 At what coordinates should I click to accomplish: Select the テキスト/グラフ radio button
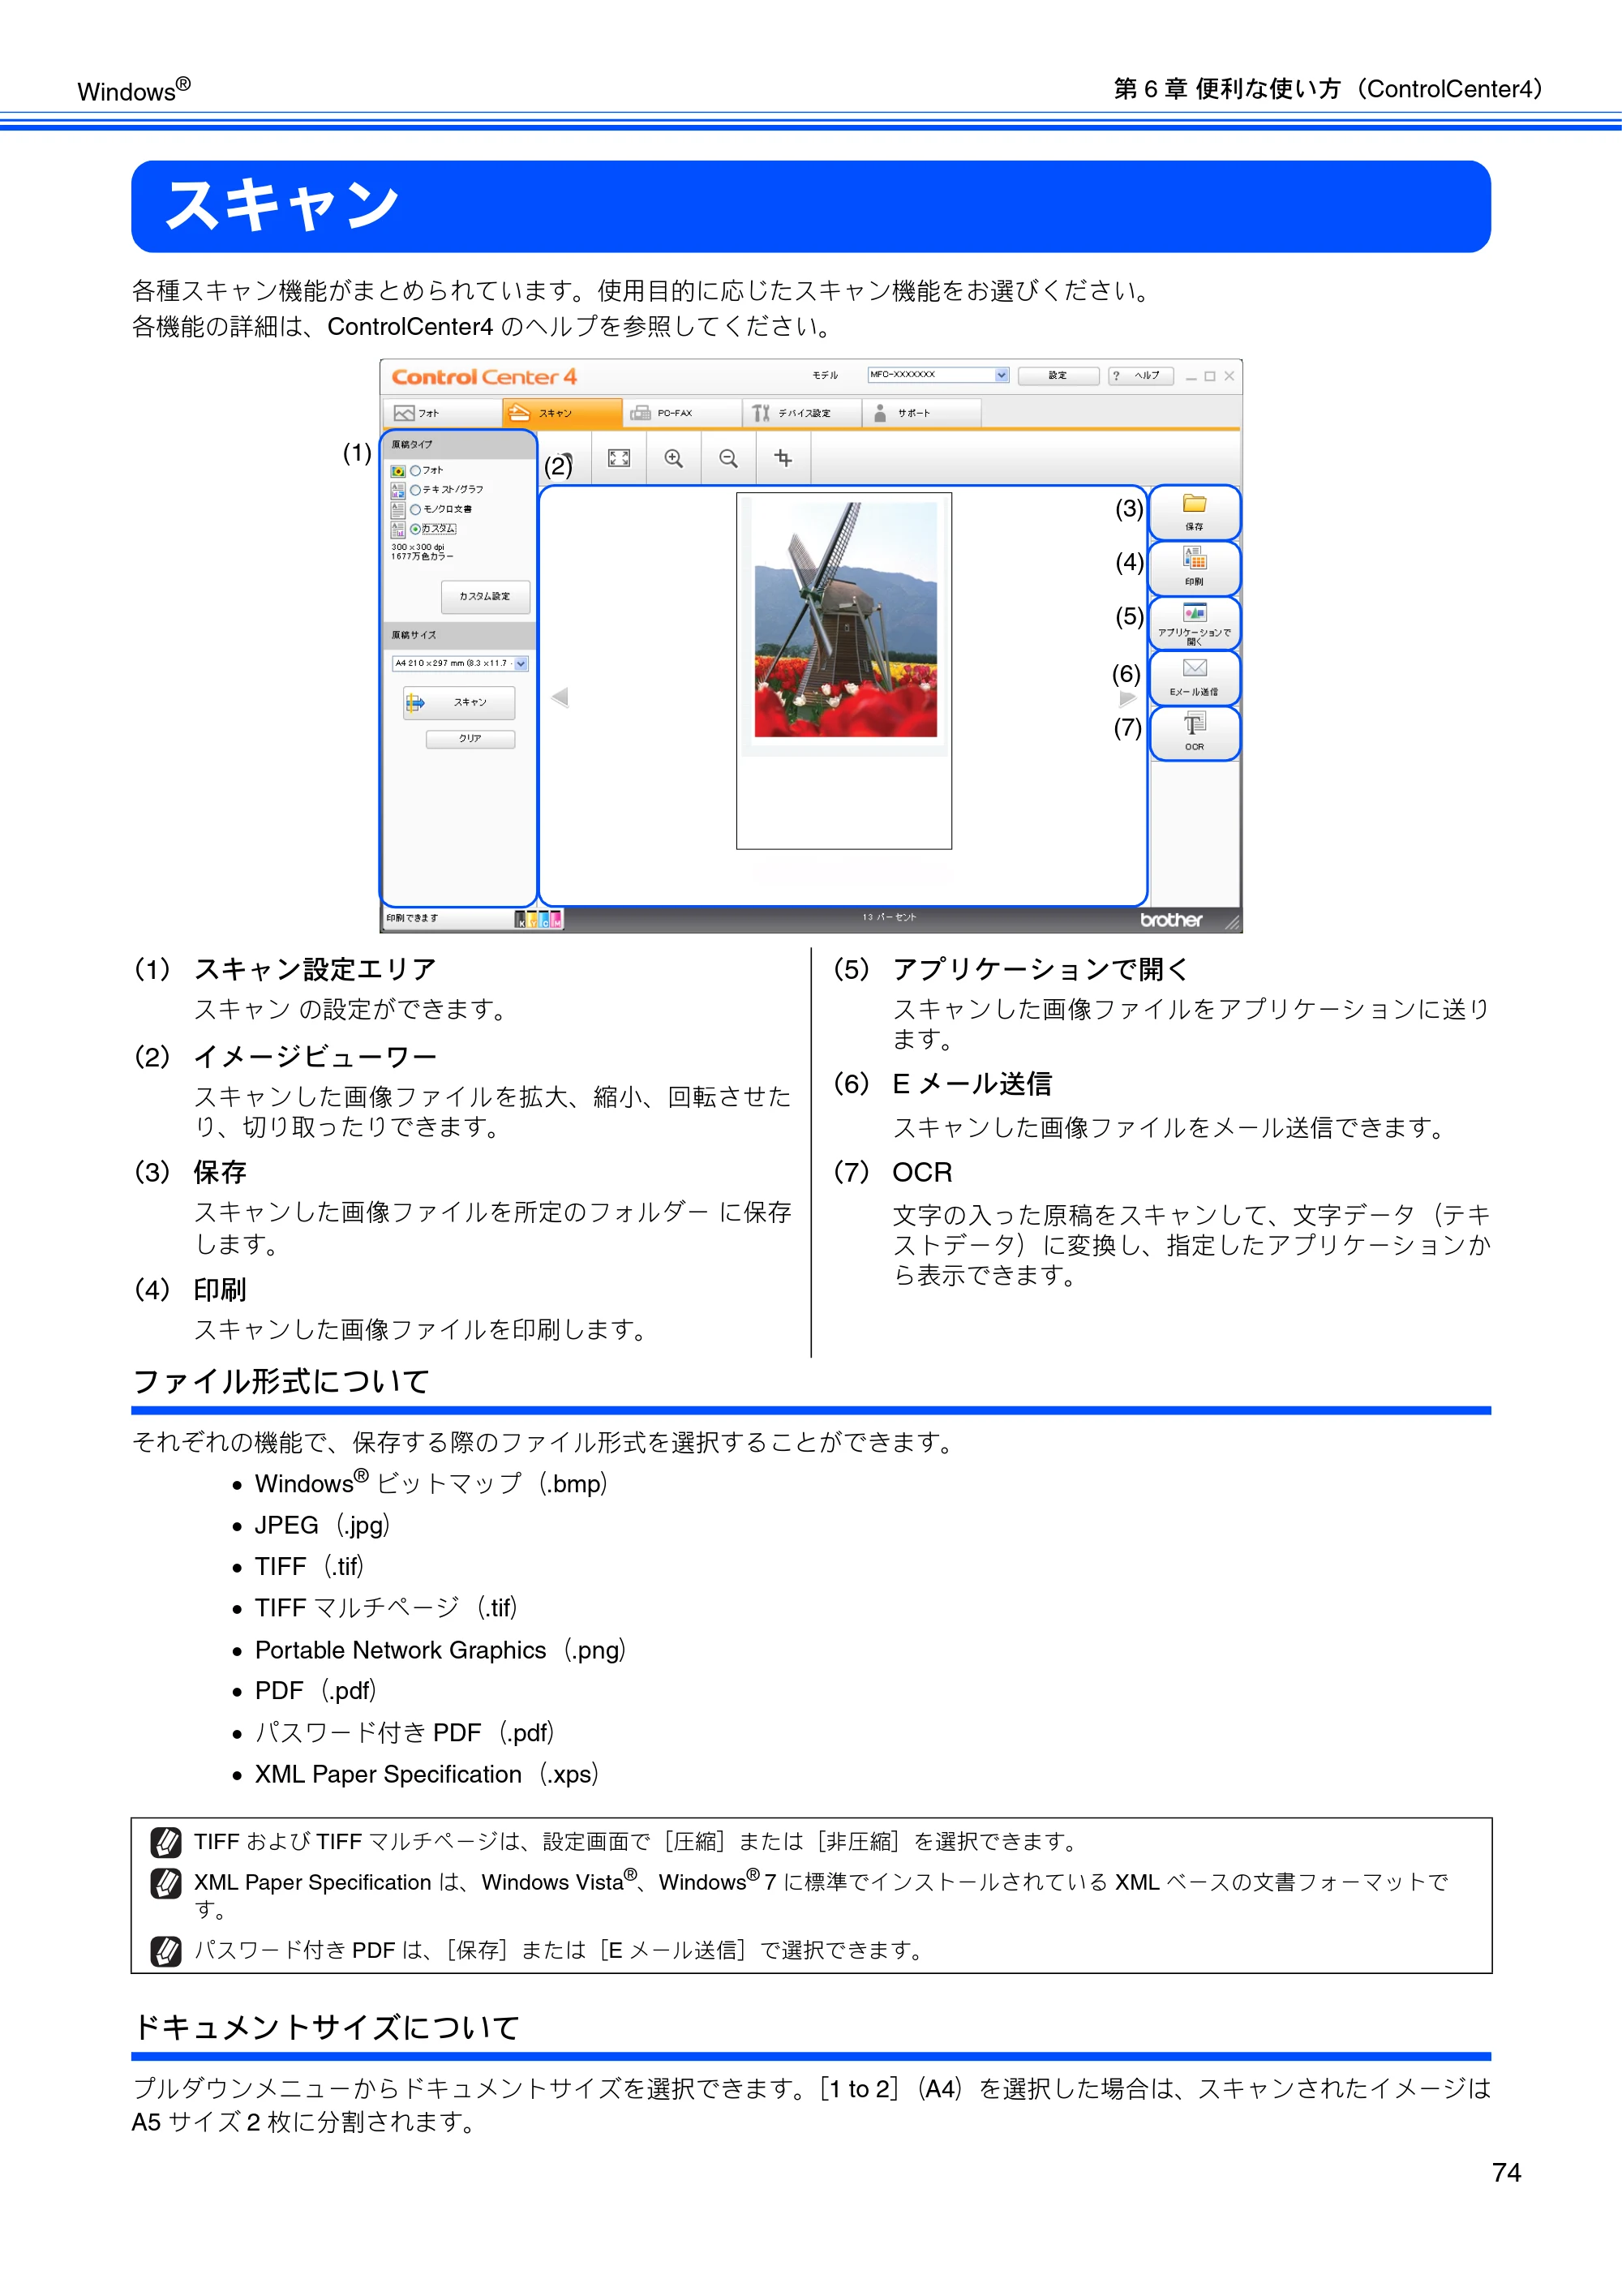pos(415,490)
